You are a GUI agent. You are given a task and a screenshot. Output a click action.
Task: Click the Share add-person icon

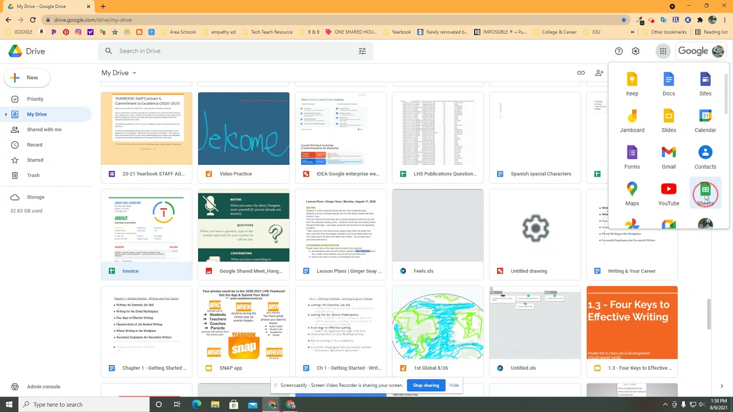pyautogui.click(x=599, y=73)
